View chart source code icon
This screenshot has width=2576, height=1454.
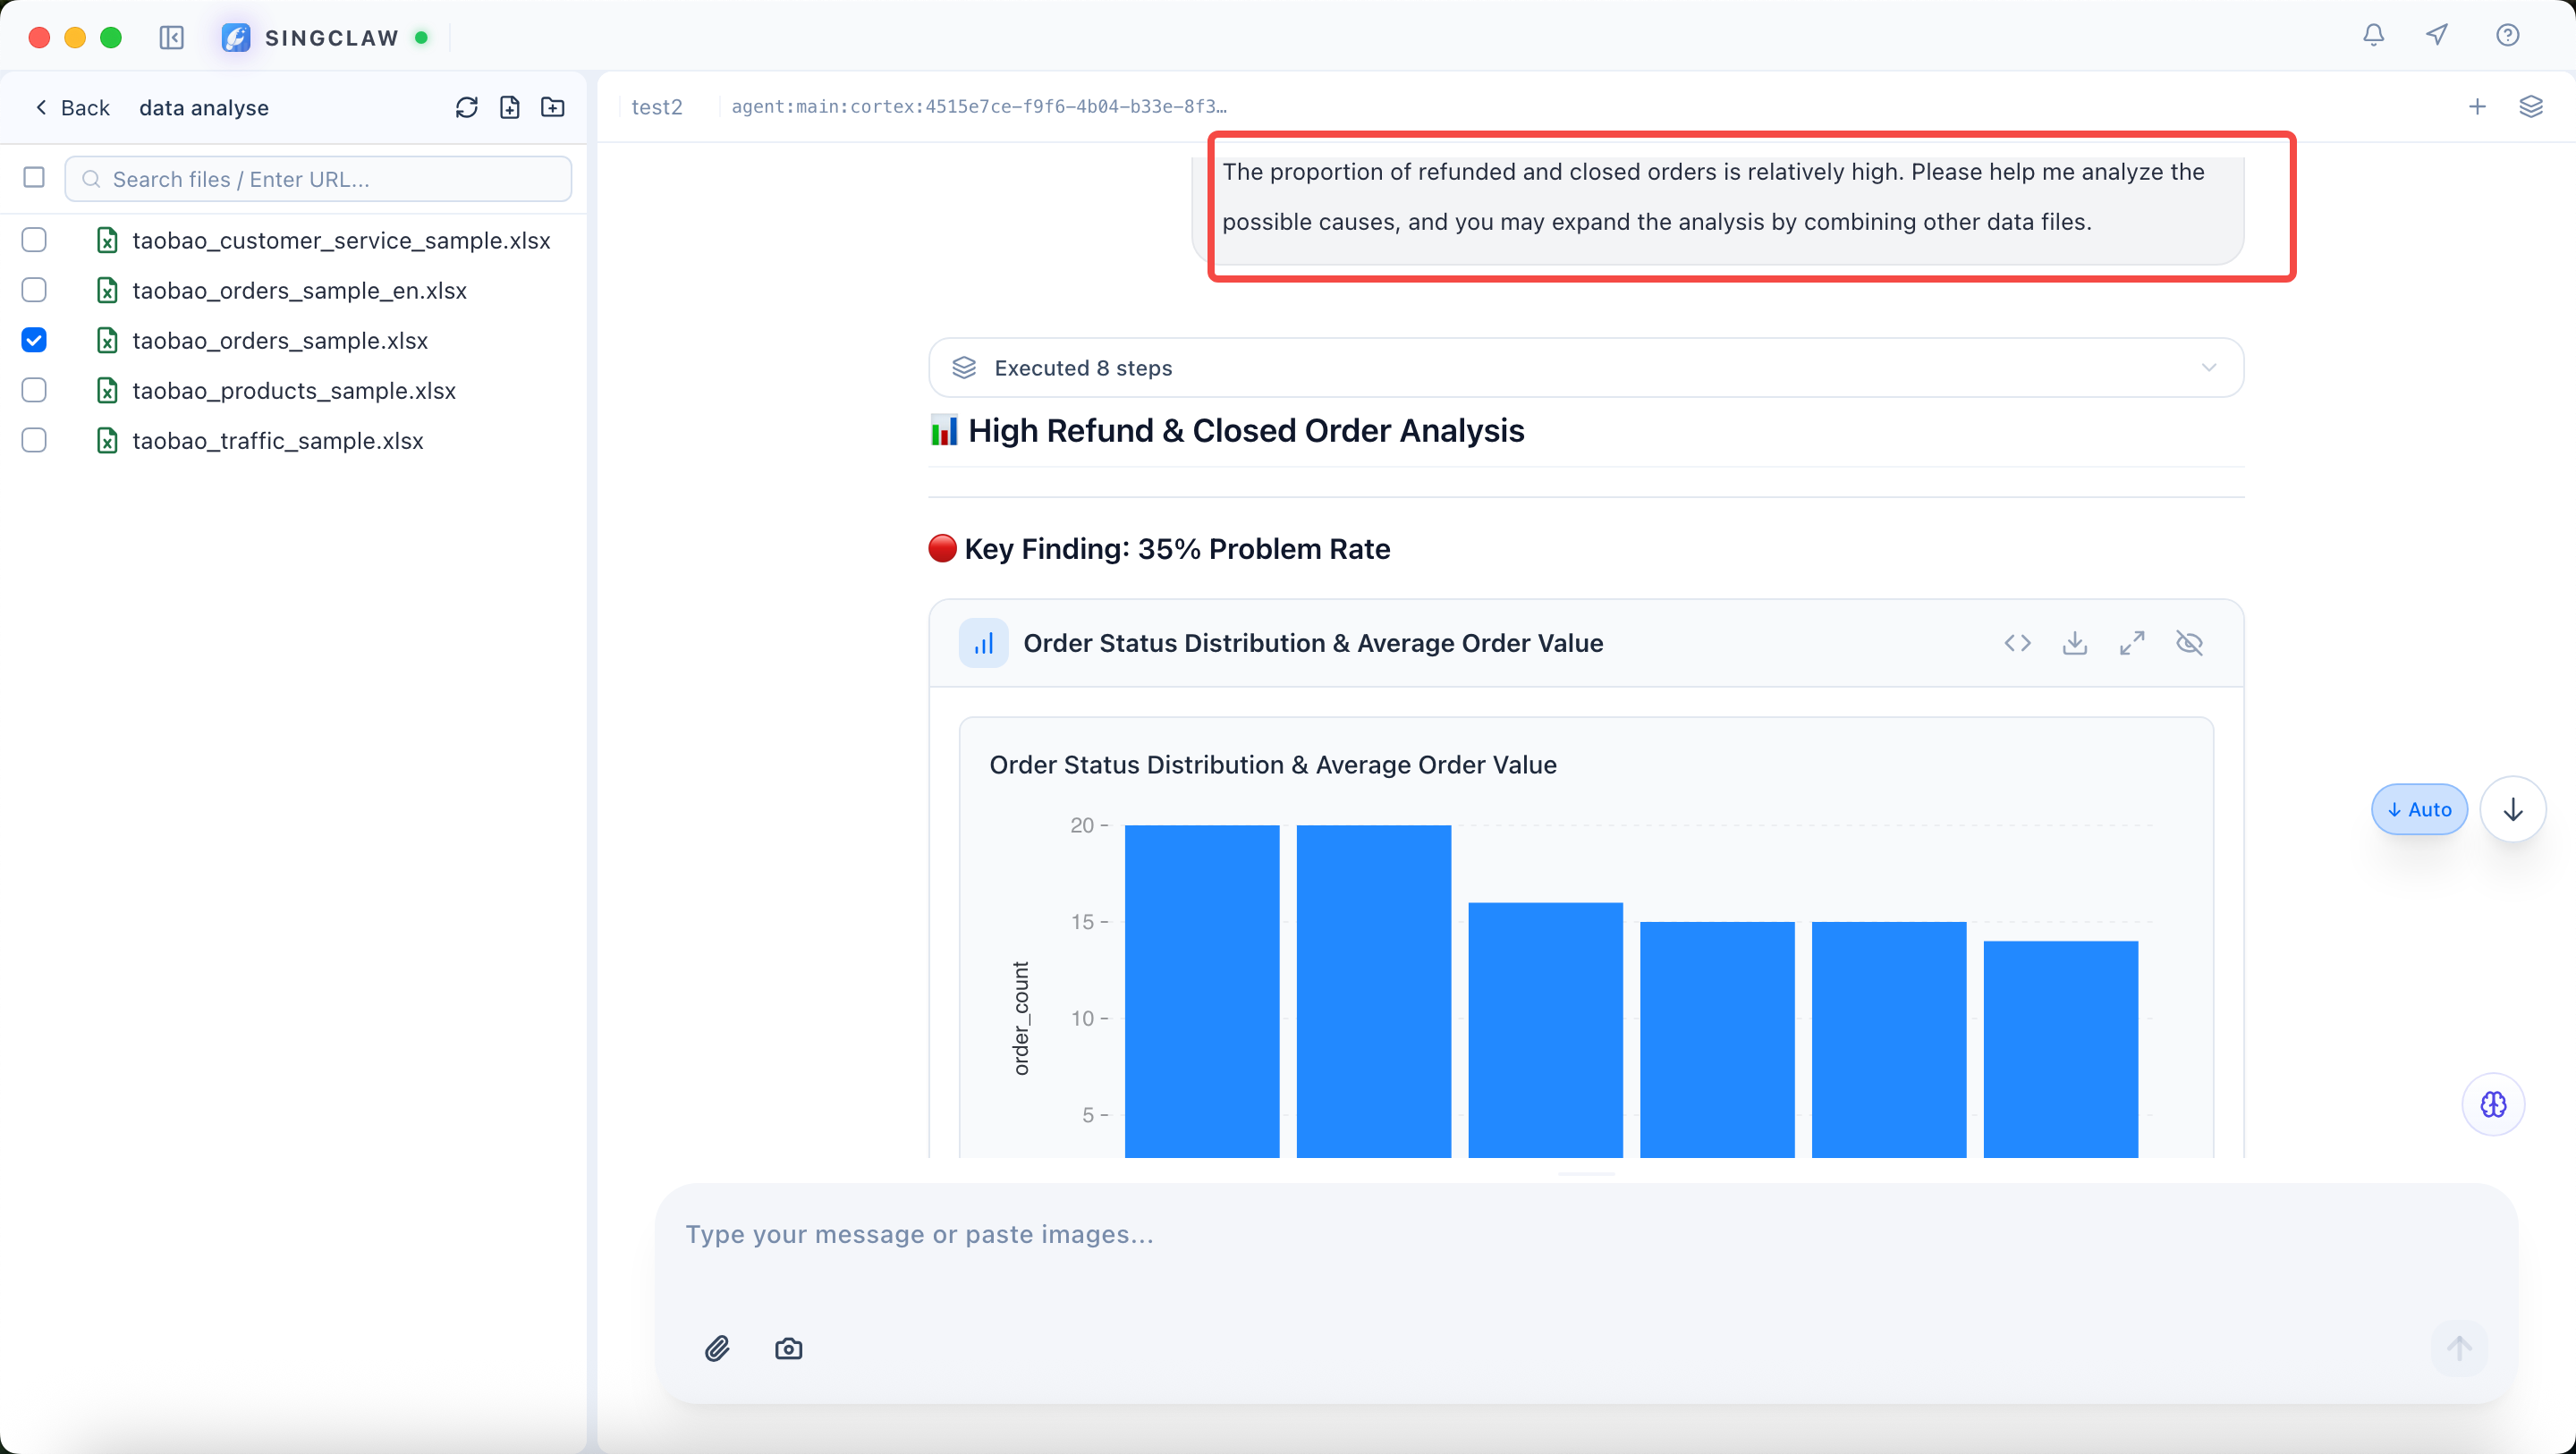click(x=2017, y=643)
